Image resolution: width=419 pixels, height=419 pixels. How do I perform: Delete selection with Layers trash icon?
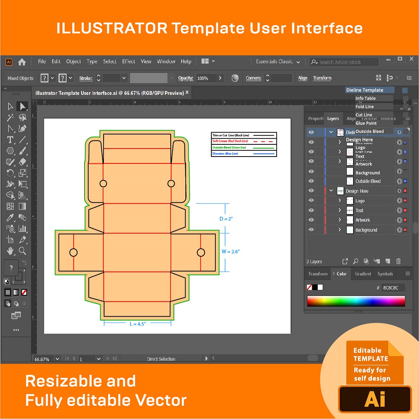click(x=398, y=261)
